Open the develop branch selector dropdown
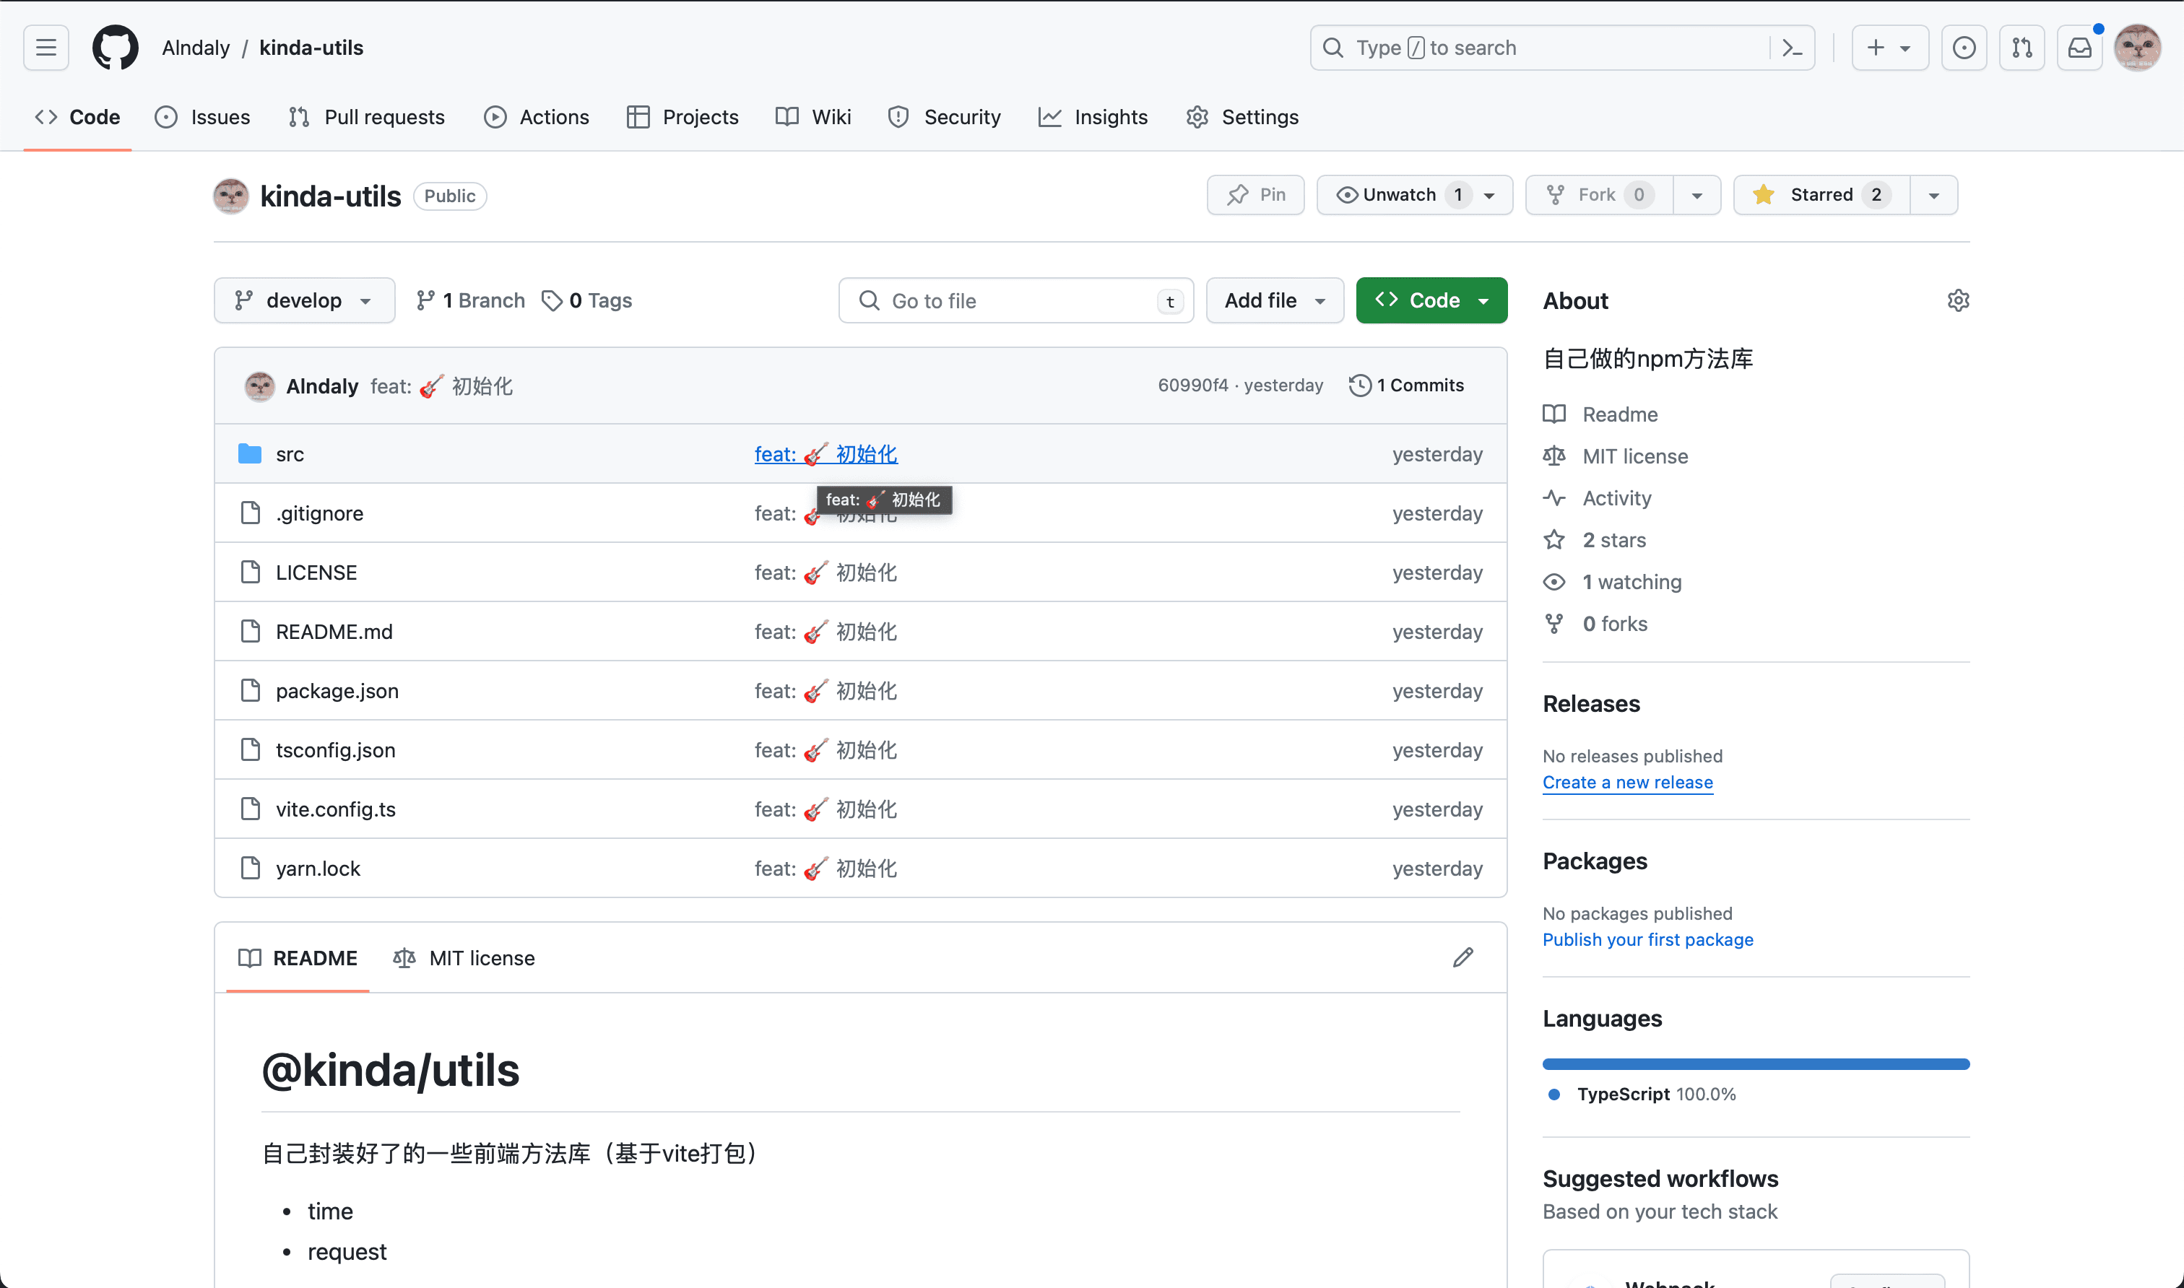This screenshot has width=2184, height=1288. pyautogui.click(x=304, y=300)
